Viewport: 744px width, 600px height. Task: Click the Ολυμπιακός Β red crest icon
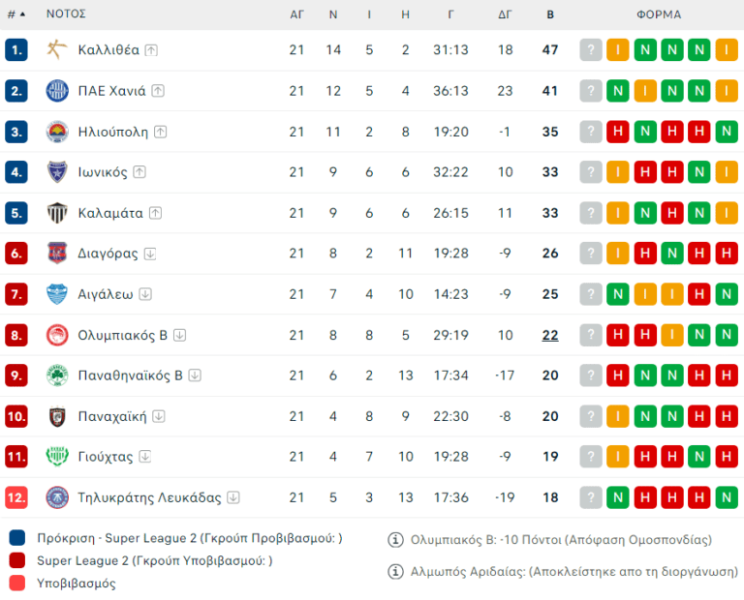coord(57,335)
